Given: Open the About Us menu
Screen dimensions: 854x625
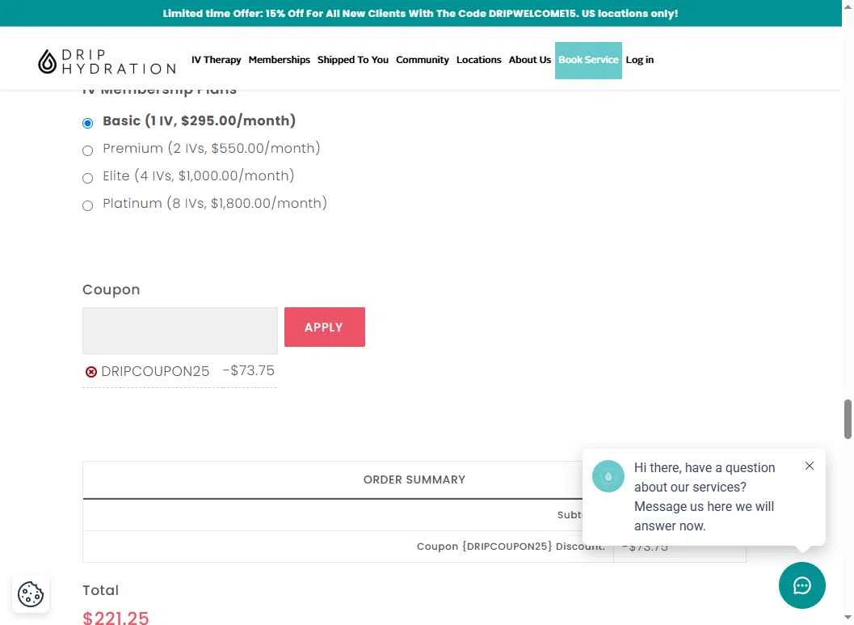Looking at the screenshot, I should (529, 60).
